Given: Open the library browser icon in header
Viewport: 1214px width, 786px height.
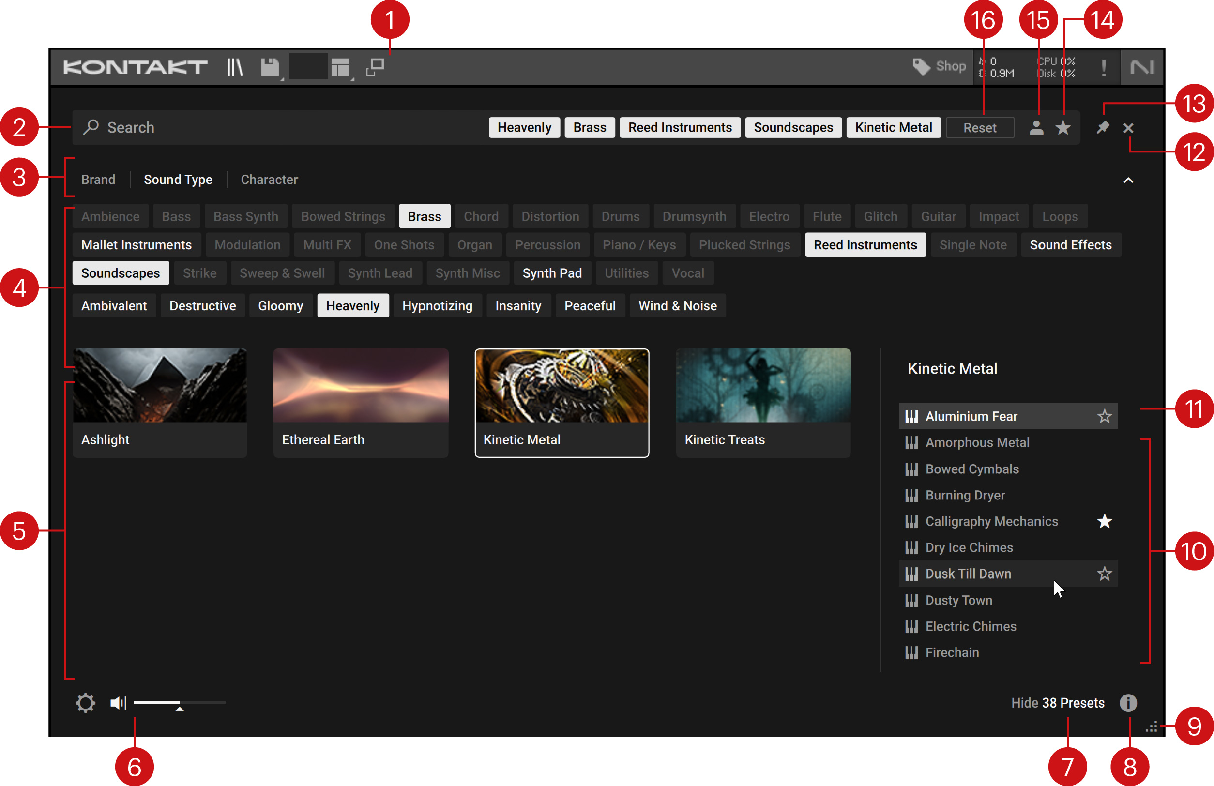Looking at the screenshot, I should click(234, 67).
